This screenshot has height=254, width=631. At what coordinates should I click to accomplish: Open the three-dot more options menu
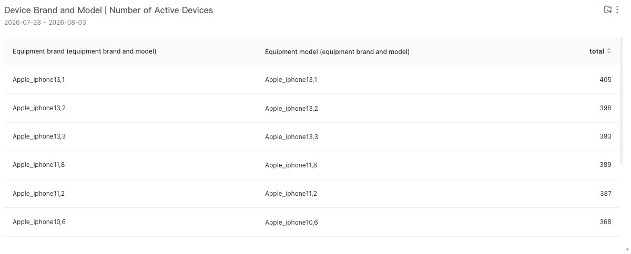pos(617,9)
